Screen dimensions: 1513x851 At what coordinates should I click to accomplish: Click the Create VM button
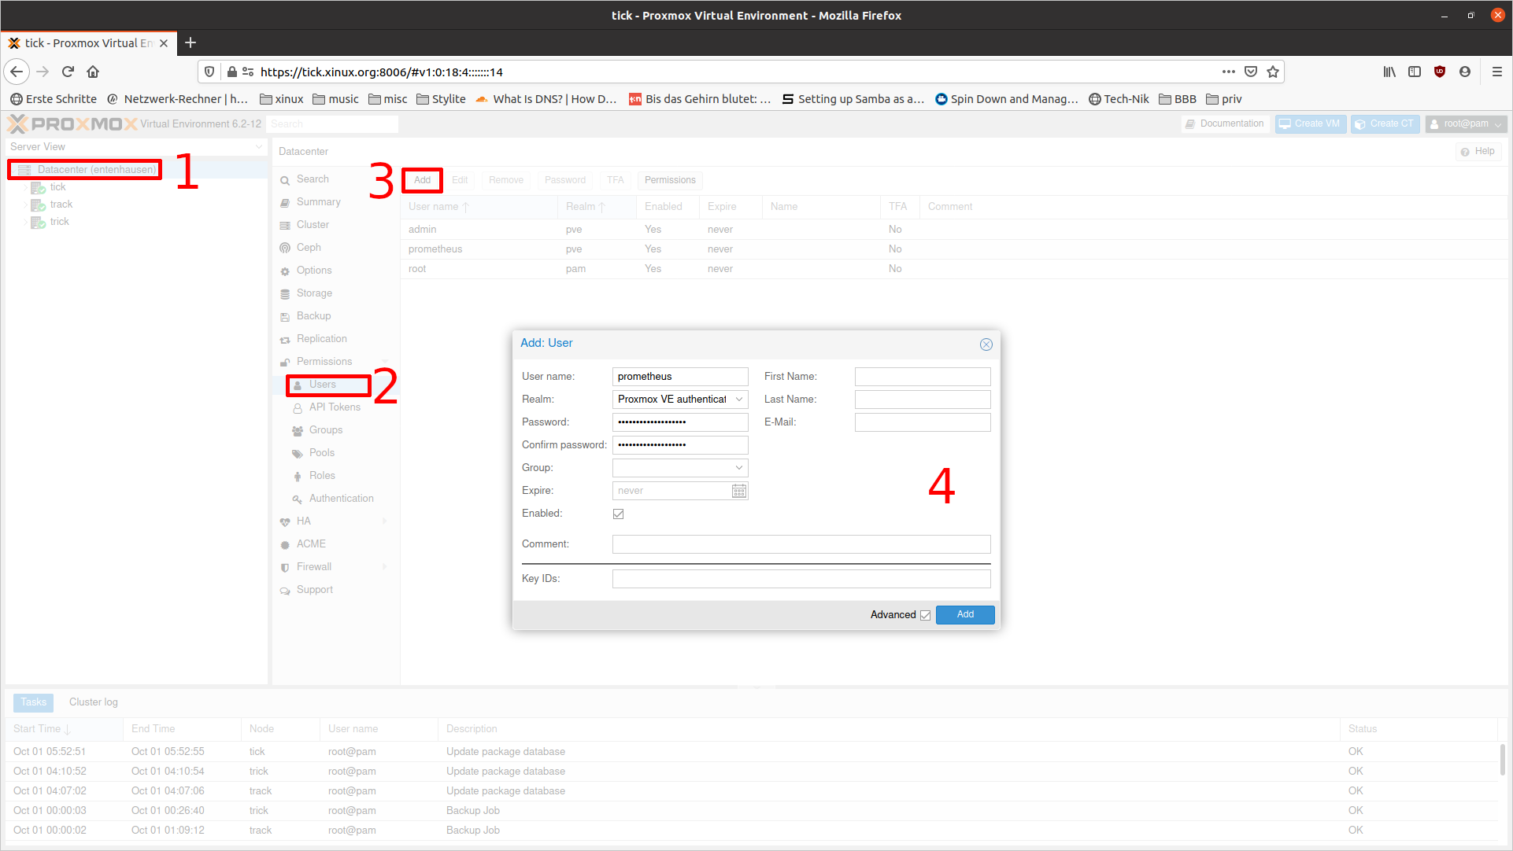pyautogui.click(x=1311, y=123)
